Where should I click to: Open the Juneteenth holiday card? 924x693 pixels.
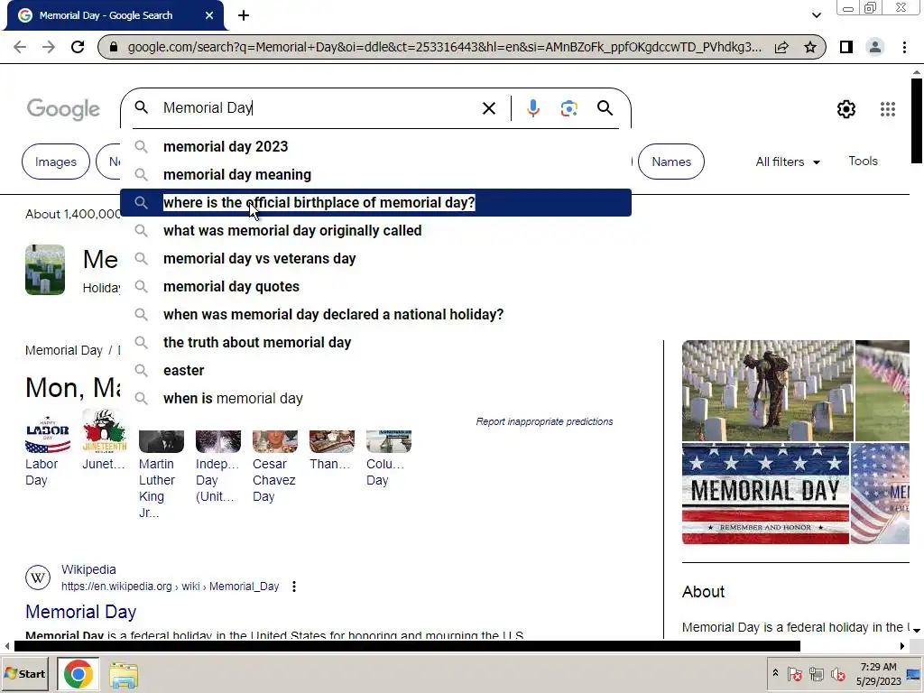pos(105,439)
